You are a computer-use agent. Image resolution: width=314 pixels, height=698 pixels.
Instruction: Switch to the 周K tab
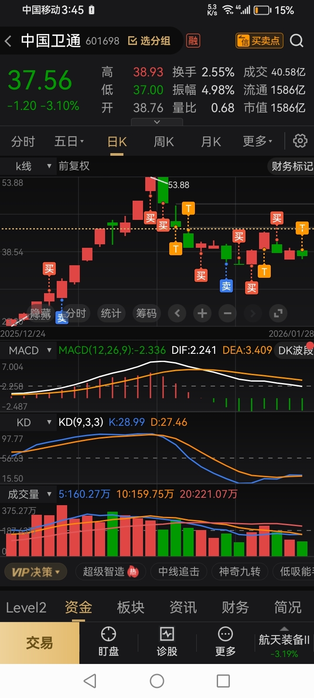pos(164,142)
